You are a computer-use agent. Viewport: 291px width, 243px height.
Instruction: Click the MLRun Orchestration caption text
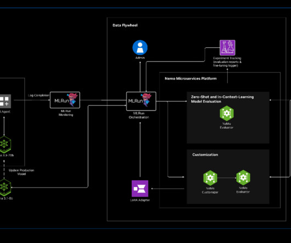(x=139, y=115)
